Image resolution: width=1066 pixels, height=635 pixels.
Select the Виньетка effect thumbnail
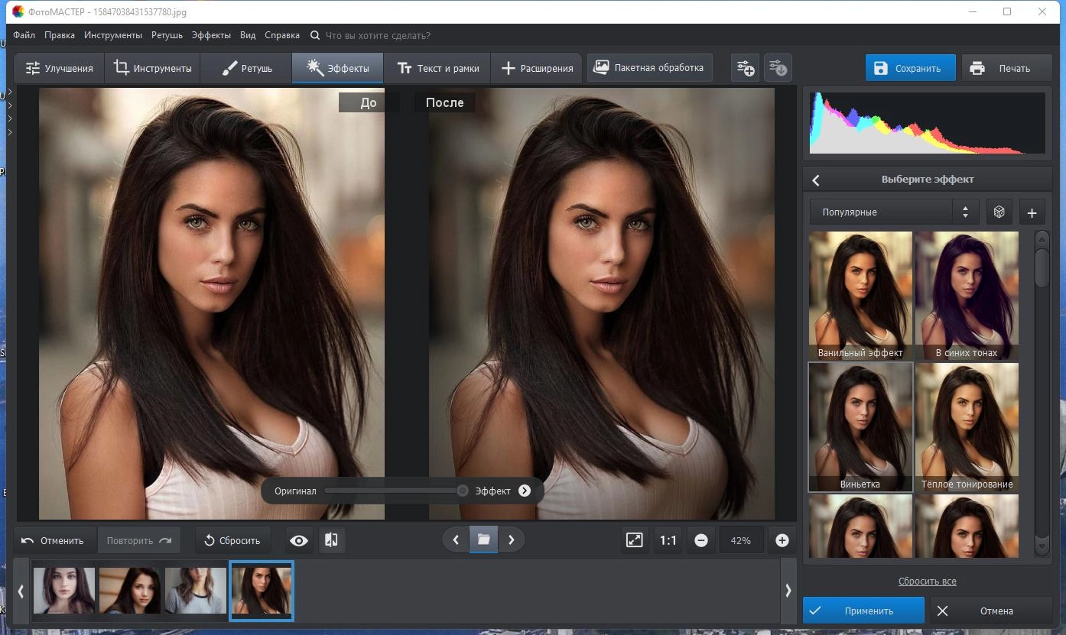860,426
